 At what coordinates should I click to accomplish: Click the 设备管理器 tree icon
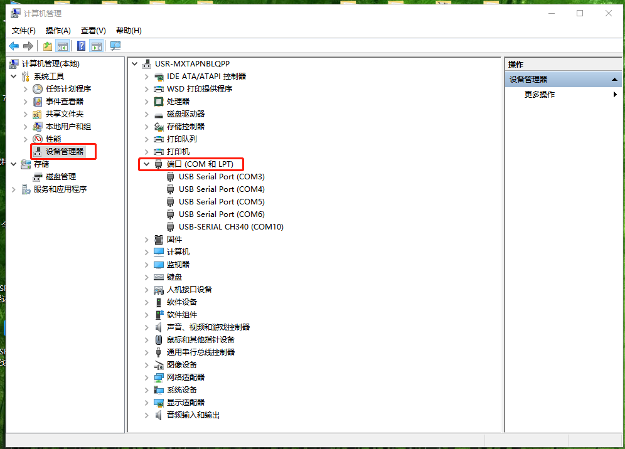(38, 151)
